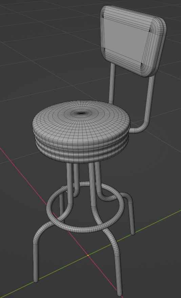
Task: Select the foot cap of front-left leg
Action: click(x=36, y=281)
